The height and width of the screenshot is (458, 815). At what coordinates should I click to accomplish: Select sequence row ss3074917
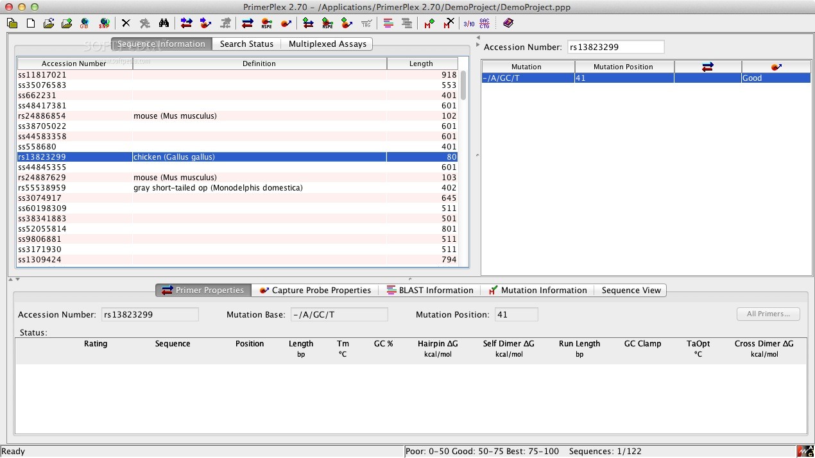click(237, 198)
